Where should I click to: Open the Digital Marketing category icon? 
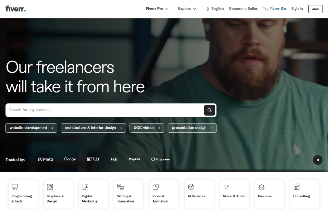(x=85, y=187)
